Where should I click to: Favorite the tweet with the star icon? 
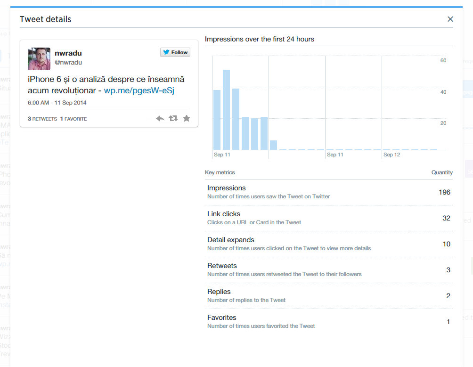point(187,119)
